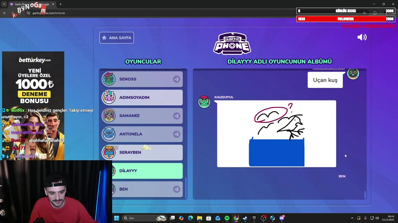This screenshot has width=398, height=223.
Task: Open the tab search dropdown arrow
Action: click(4, 4)
